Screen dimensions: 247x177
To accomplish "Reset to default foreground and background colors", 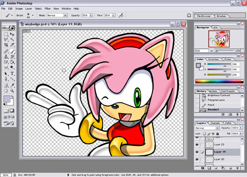I will (x=5, y=104).
